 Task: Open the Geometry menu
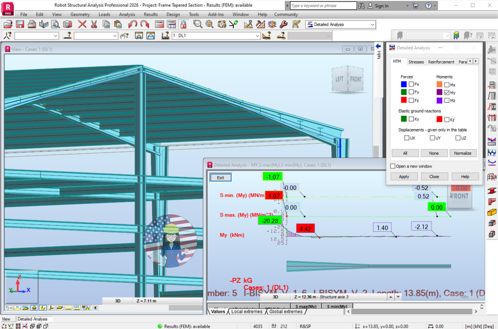[80, 15]
